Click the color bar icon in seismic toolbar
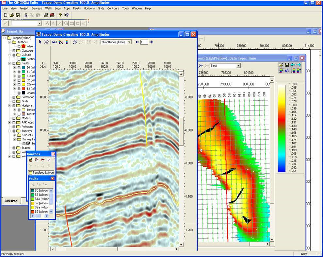323x257 pixels. tap(67, 42)
